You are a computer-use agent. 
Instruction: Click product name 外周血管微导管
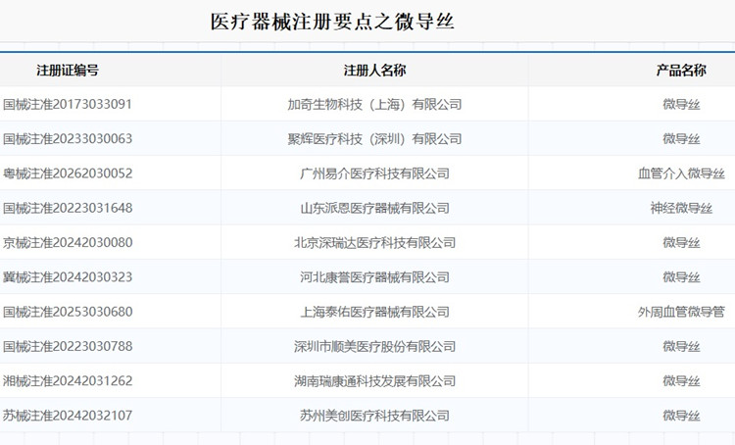[x=681, y=312]
